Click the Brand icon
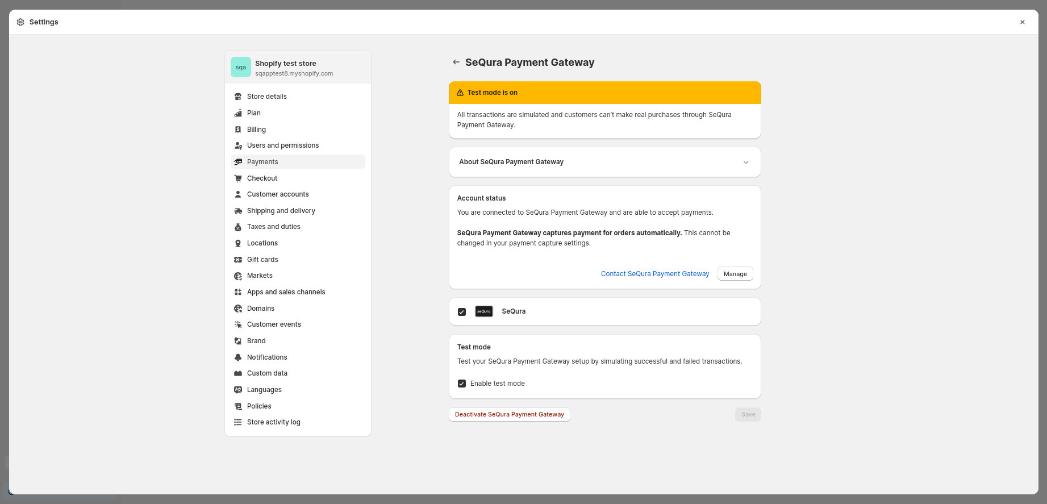 click(238, 341)
